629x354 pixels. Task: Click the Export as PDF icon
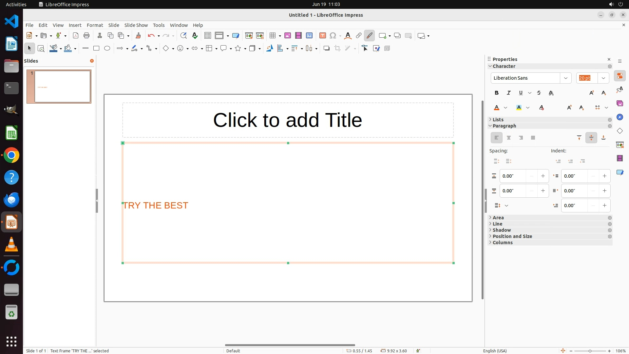pos(76,36)
